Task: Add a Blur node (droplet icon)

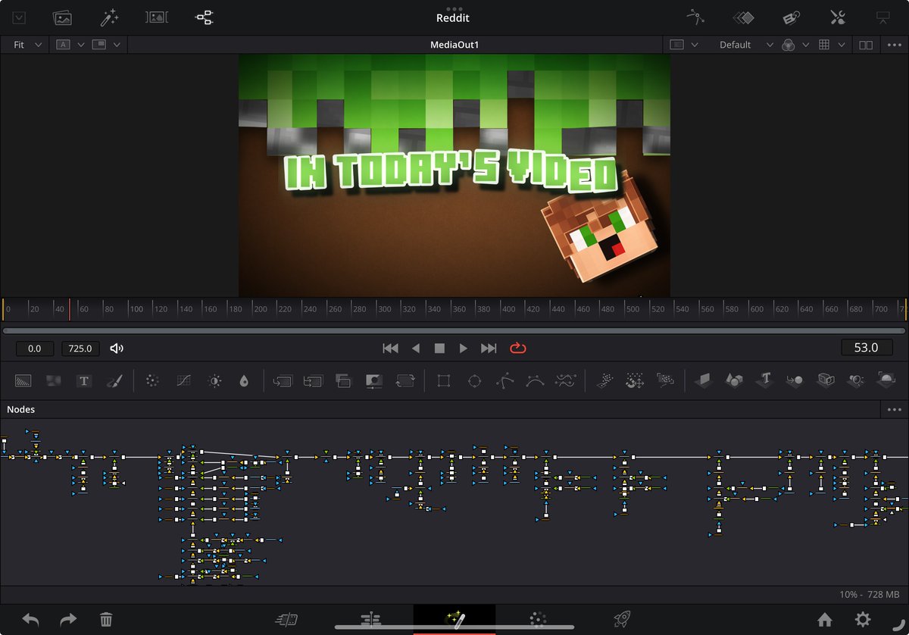Action: (243, 380)
